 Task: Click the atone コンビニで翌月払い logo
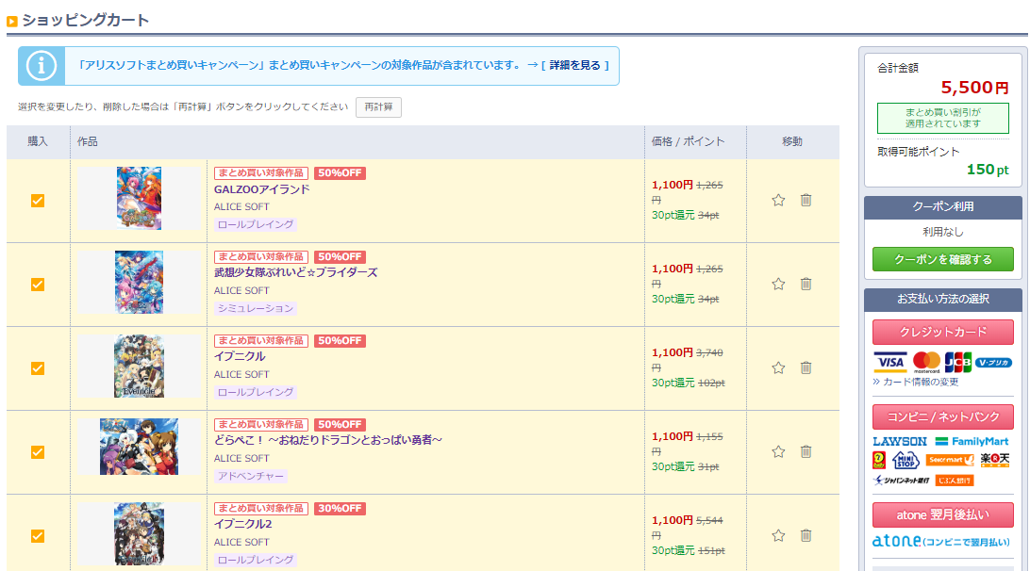[940, 542]
